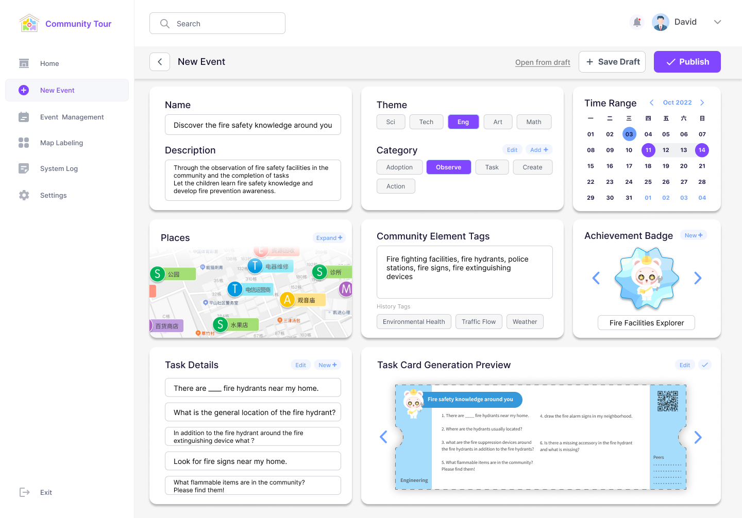Show next achievement badge
742x518 pixels.
pyautogui.click(x=698, y=278)
